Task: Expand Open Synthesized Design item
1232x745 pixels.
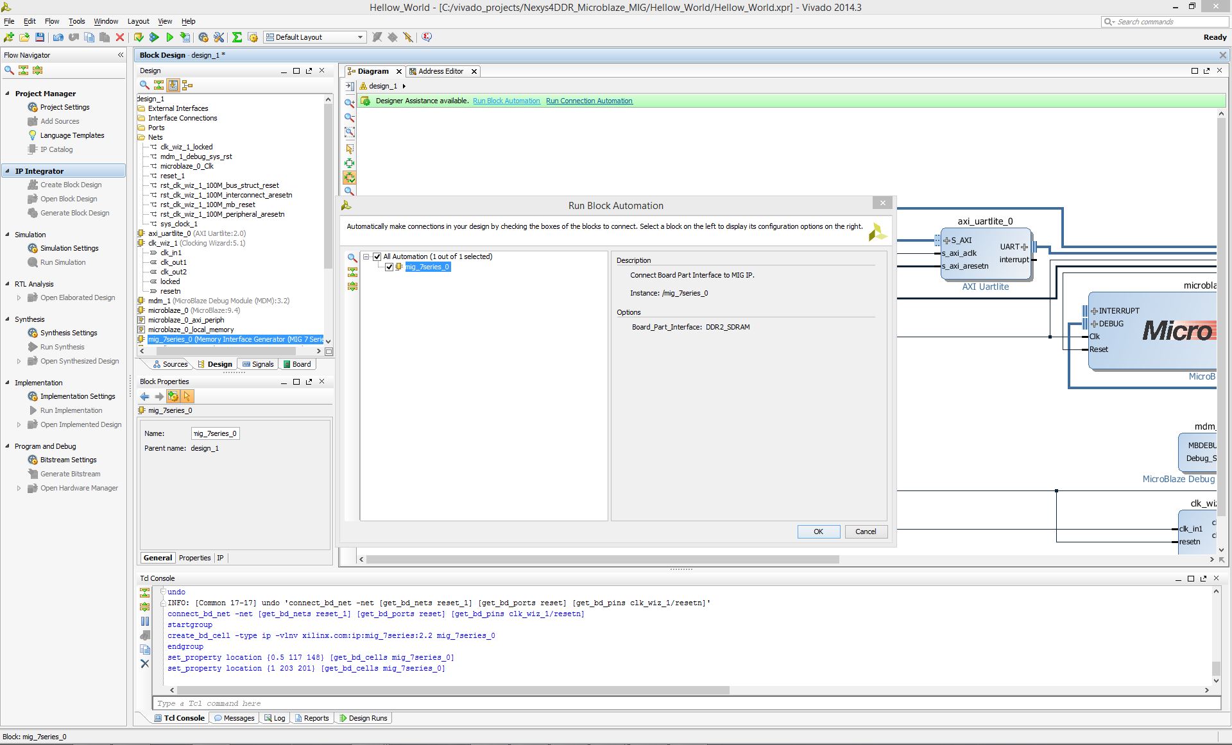Action: pyautogui.click(x=19, y=361)
